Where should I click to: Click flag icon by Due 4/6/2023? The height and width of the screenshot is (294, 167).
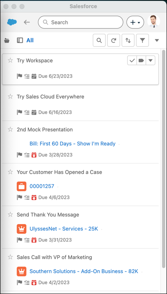click(x=20, y=198)
